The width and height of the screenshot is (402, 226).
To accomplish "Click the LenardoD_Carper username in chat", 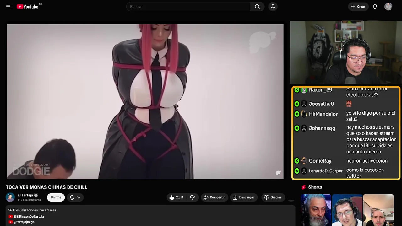I will (326, 171).
